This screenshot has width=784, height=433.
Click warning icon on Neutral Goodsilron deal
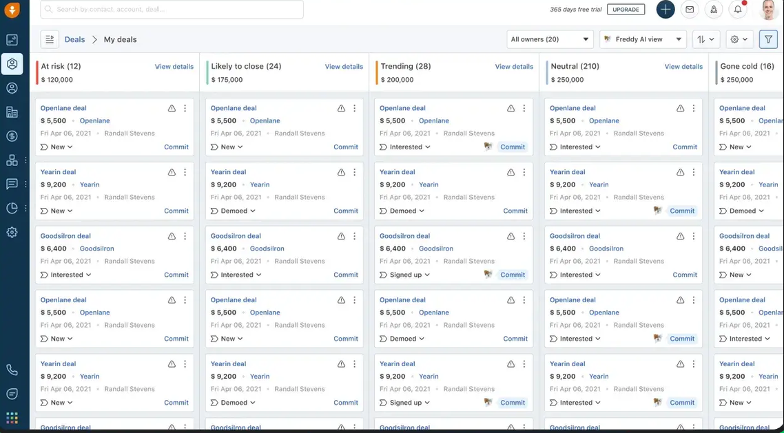(681, 236)
